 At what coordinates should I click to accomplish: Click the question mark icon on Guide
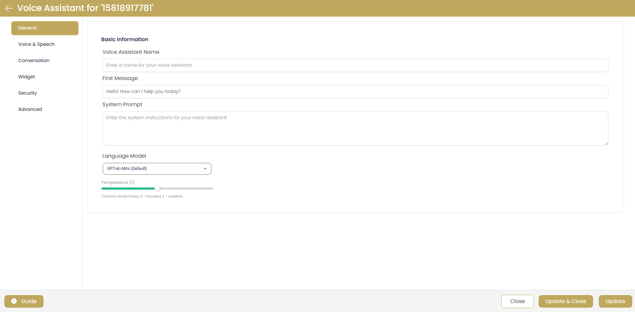(14, 301)
